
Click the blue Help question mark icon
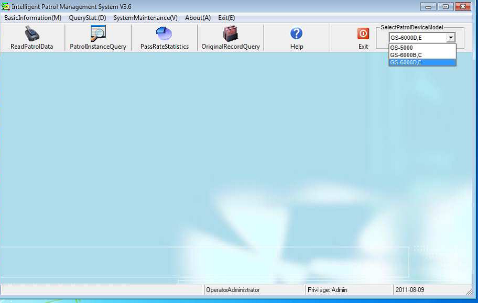pos(297,34)
